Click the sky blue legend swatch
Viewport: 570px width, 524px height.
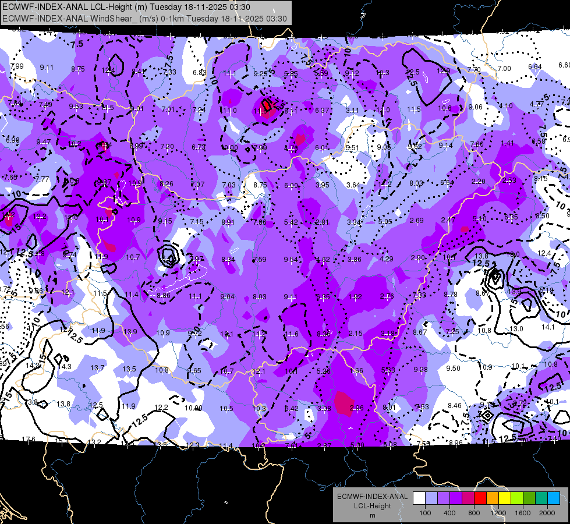click(x=554, y=498)
